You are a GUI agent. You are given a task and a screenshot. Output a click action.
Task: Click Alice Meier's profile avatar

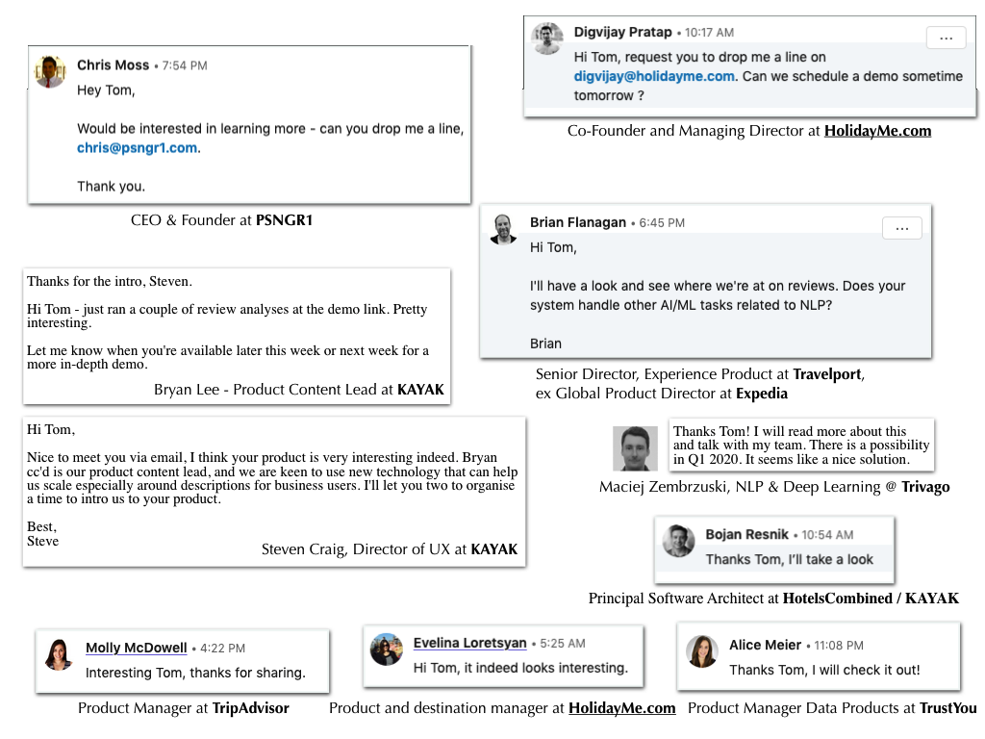(x=701, y=651)
